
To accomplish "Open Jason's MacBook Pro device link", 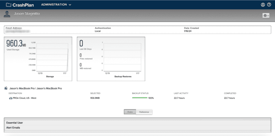I will pos(36,89).
